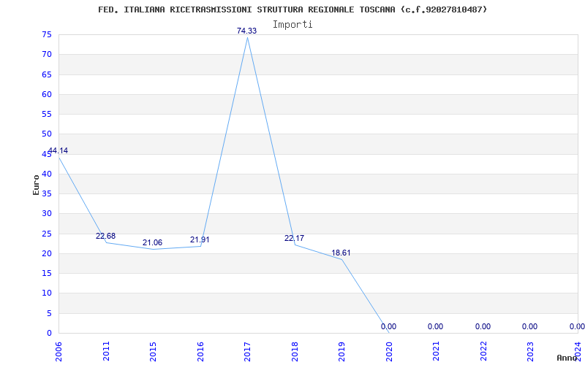Click the y-axis tick value 60
The width and height of the screenshot is (585, 365).
(x=47, y=94)
